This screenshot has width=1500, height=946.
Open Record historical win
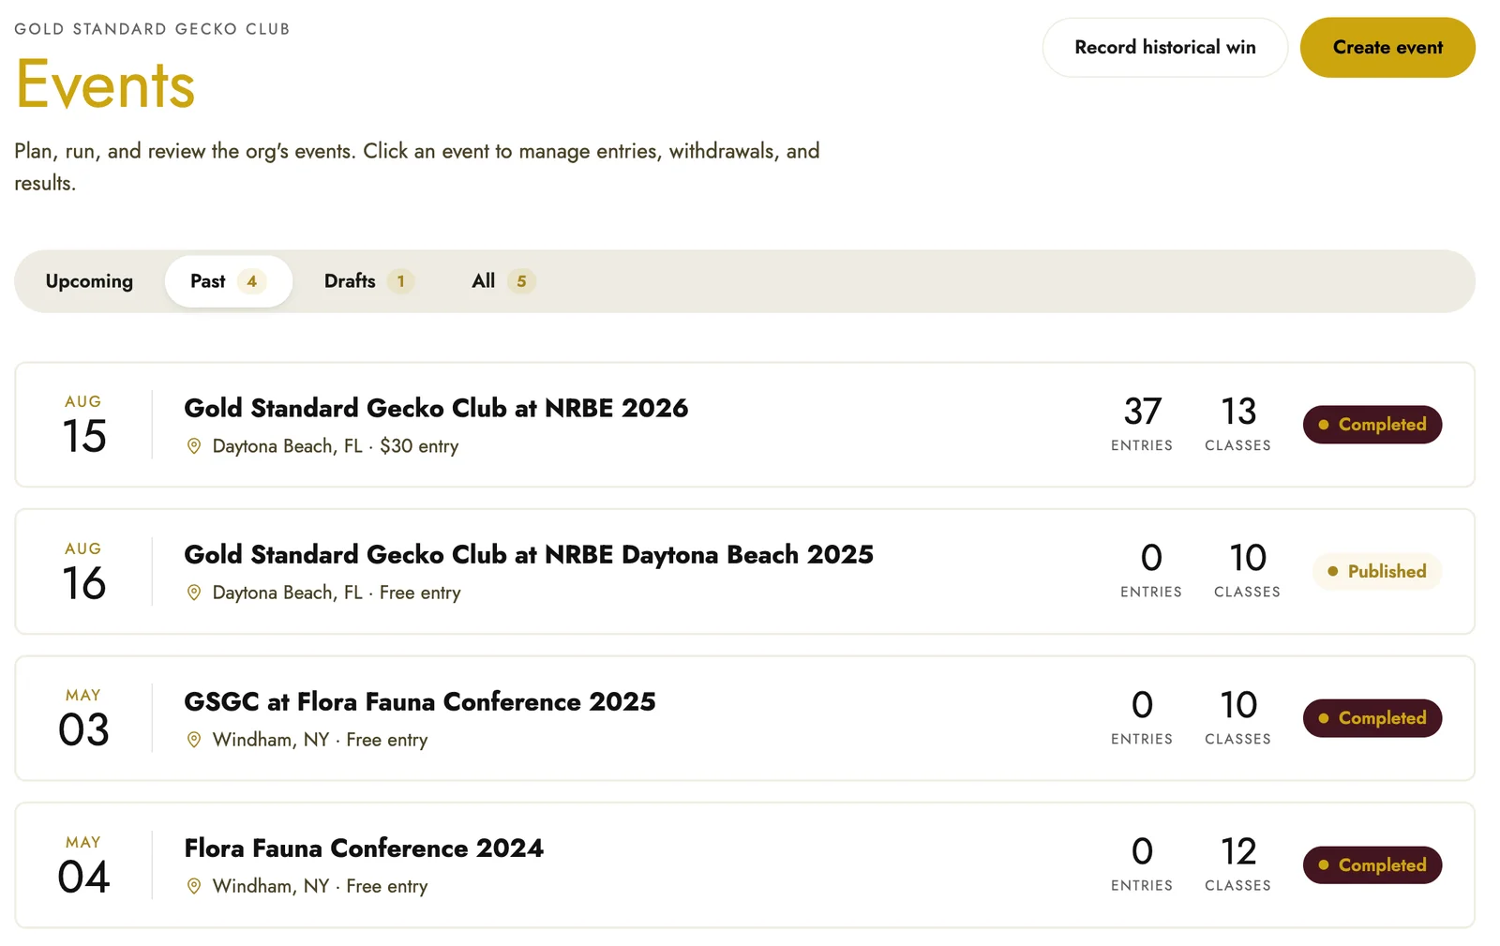[x=1164, y=47]
